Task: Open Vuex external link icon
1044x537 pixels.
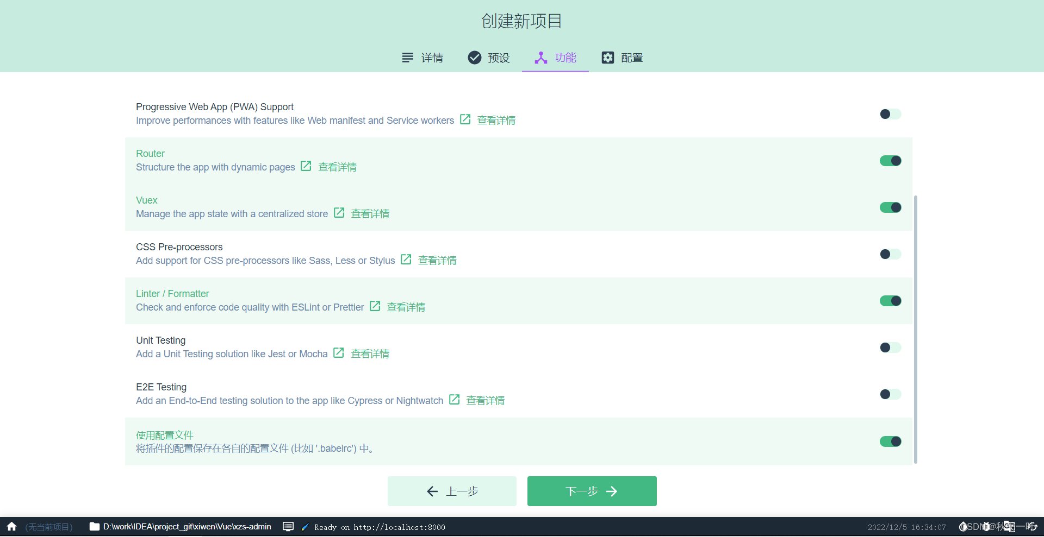Action: (x=339, y=213)
